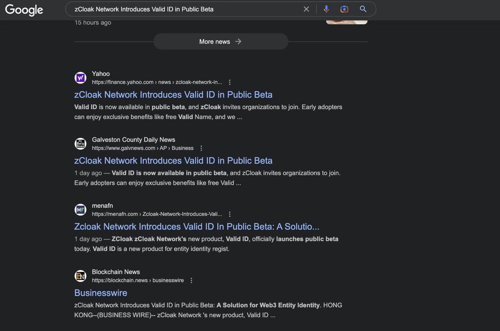Click the blockchain.news URL breadcrumb
The image size is (500, 331).
point(138,280)
